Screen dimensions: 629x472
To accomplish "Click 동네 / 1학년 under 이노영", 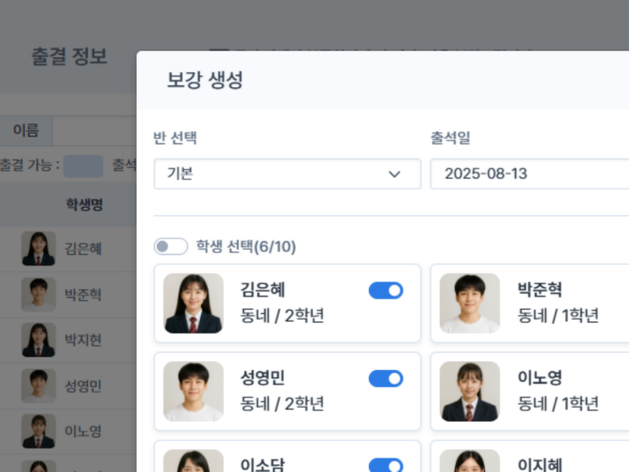I will click(558, 404).
